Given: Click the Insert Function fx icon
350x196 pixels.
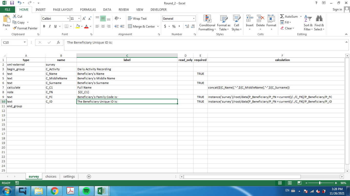Looking at the screenshot, I should [x=58, y=42].
